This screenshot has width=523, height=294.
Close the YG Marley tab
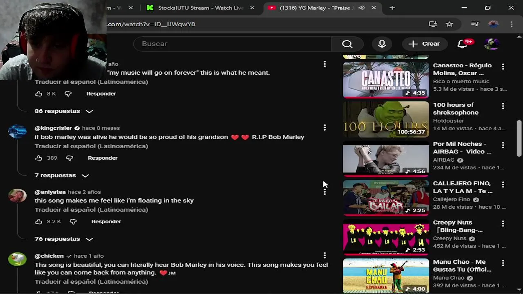373,8
